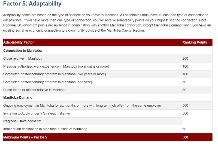Click the 'Manitoba Demand' section heading

click(x=18, y=98)
